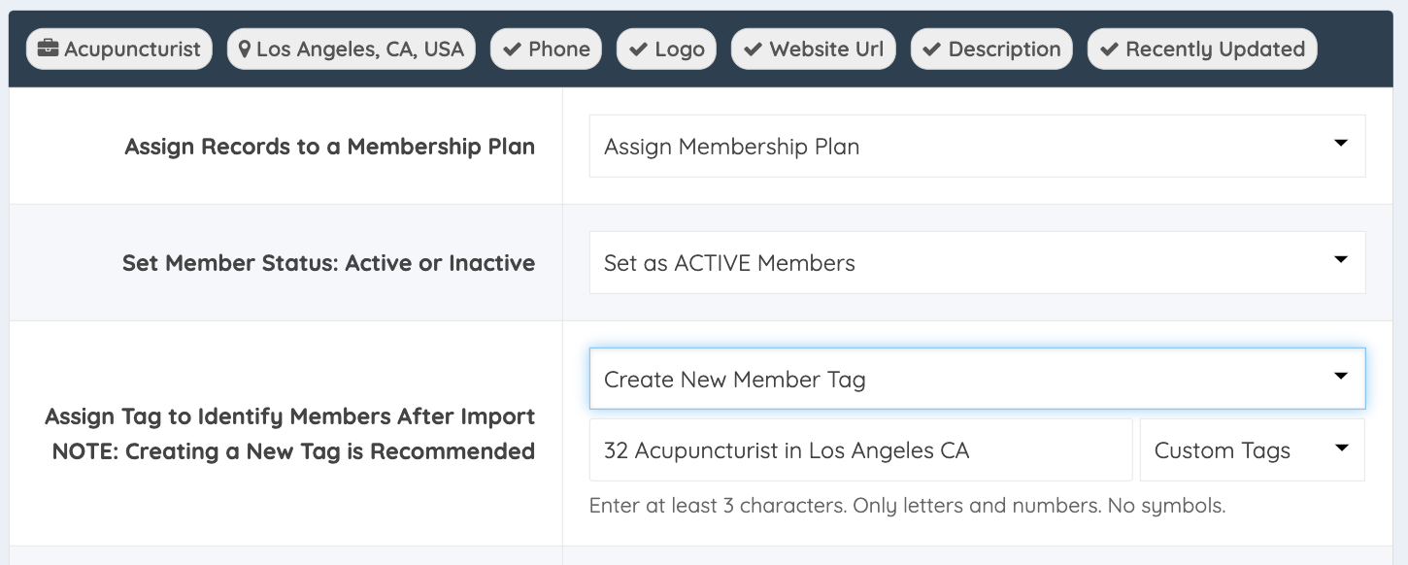
Task: Select the Description filter chip text
Action: pos(1004,50)
